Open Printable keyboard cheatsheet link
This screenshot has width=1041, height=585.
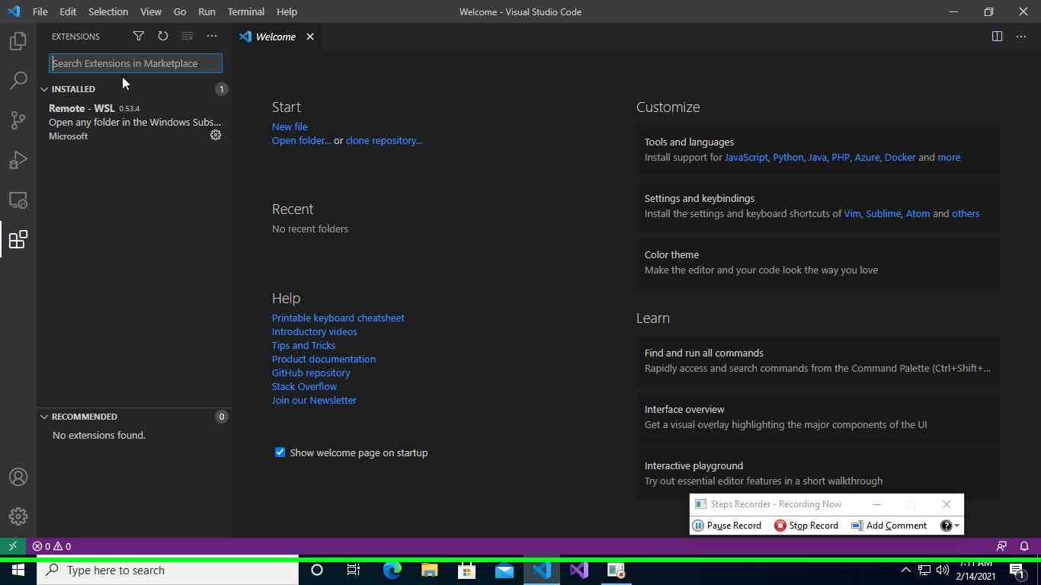coord(338,318)
